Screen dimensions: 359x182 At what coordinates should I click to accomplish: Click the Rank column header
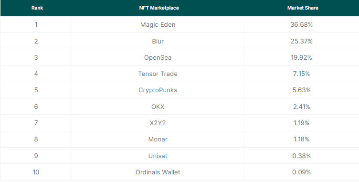tap(37, 8)
